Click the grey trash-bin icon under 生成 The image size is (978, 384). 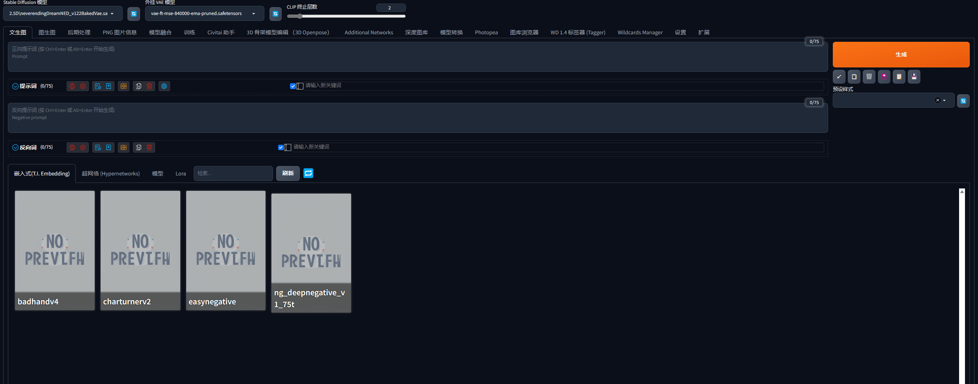click(x=869, y=76)
